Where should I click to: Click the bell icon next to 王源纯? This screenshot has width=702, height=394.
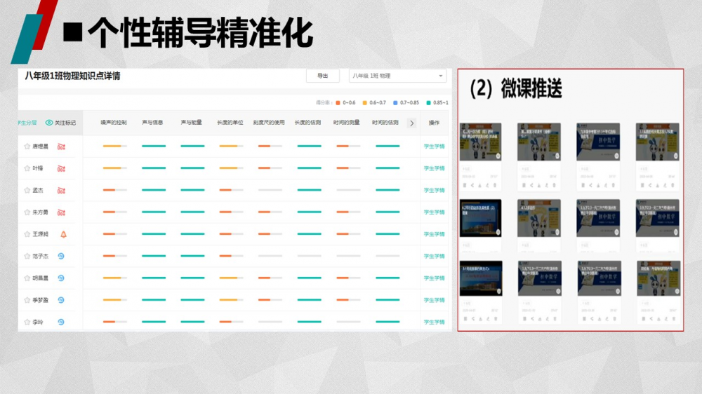(63, 234)
